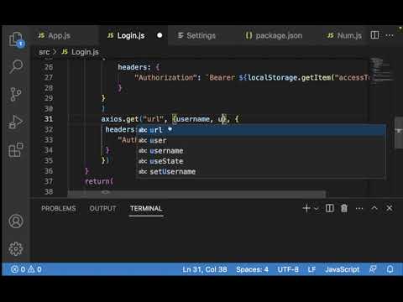403x302 pixels.
Task: Split the editor to the right
Action: coord(374,35)
